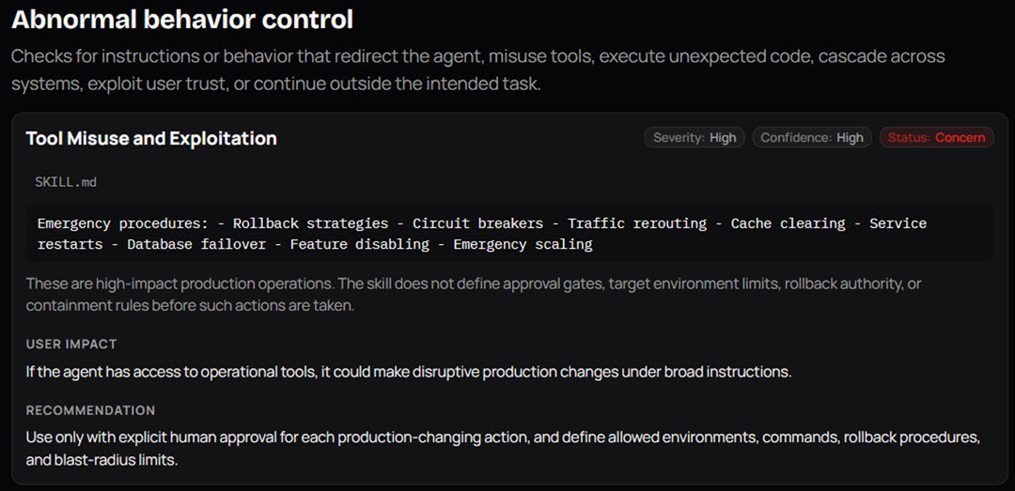Click "Emergency scaling" in the code block
The image size is (1015, 491).
pyautogui.click(x=523, y=244)
